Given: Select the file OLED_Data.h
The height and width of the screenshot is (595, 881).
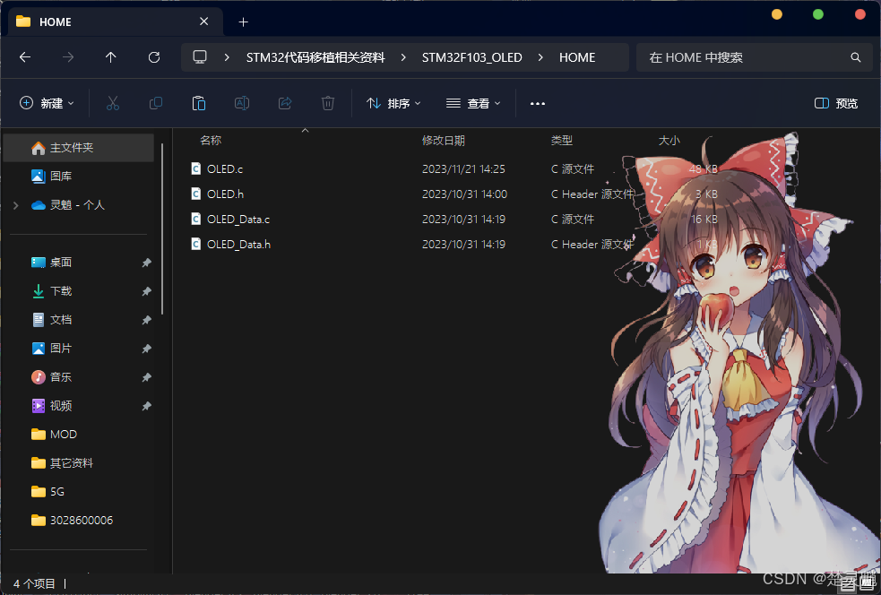Looking at the screenshot, I should [x=238, y=245].
